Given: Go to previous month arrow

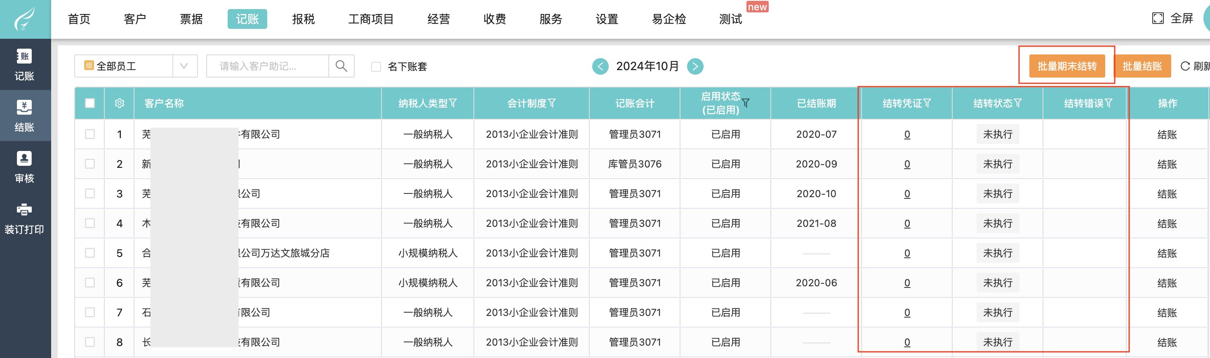Looking at the screenshot, I should (600, 66).
